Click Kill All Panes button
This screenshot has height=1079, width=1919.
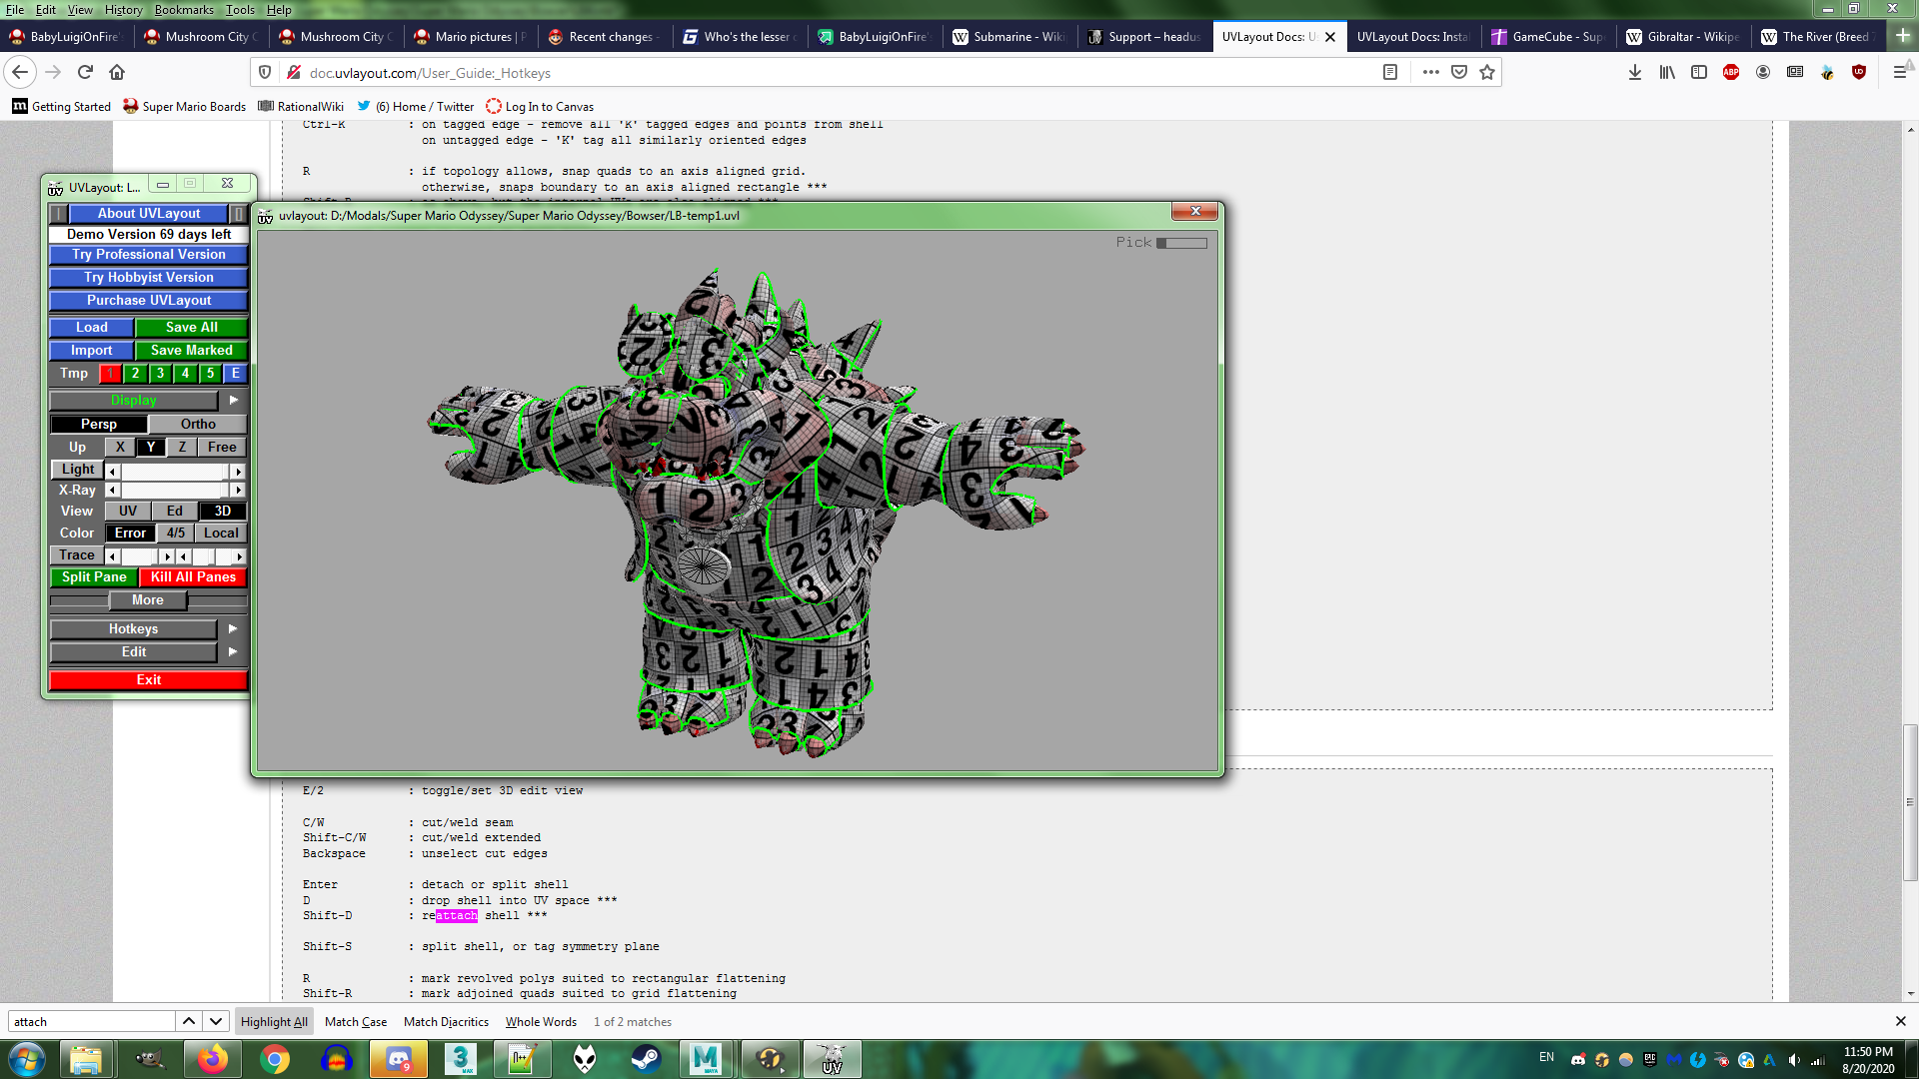193,577
